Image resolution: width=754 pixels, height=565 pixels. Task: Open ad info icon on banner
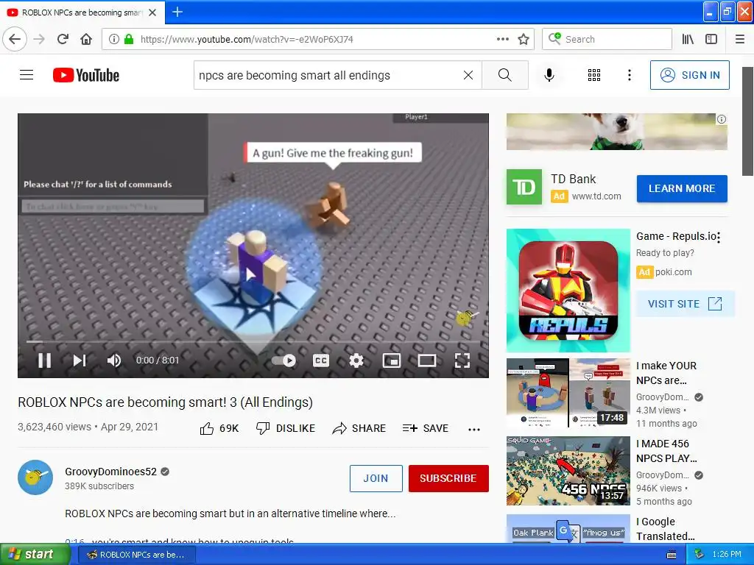tap(722, 119)
